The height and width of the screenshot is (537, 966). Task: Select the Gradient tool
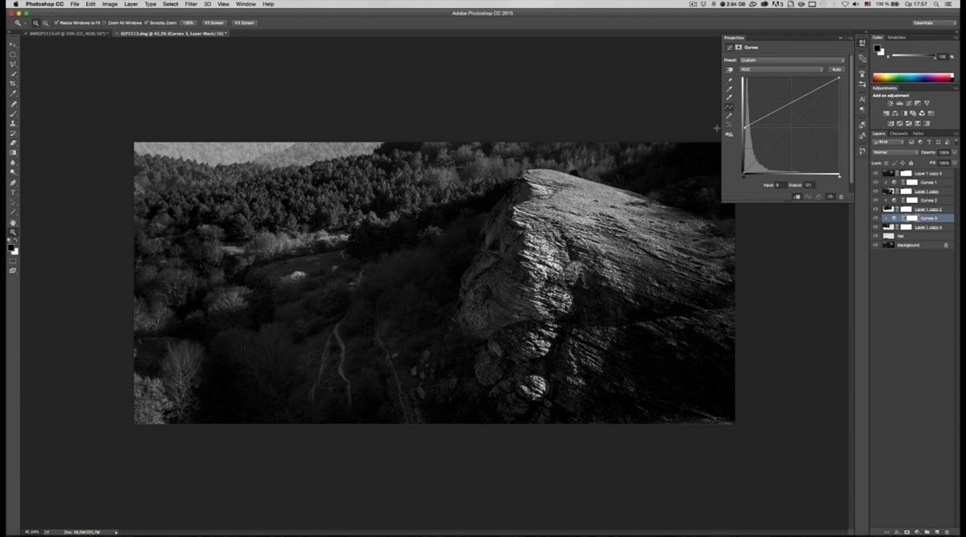[13, 152]
